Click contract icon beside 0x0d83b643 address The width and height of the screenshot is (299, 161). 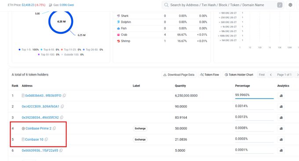click(23, 95)
